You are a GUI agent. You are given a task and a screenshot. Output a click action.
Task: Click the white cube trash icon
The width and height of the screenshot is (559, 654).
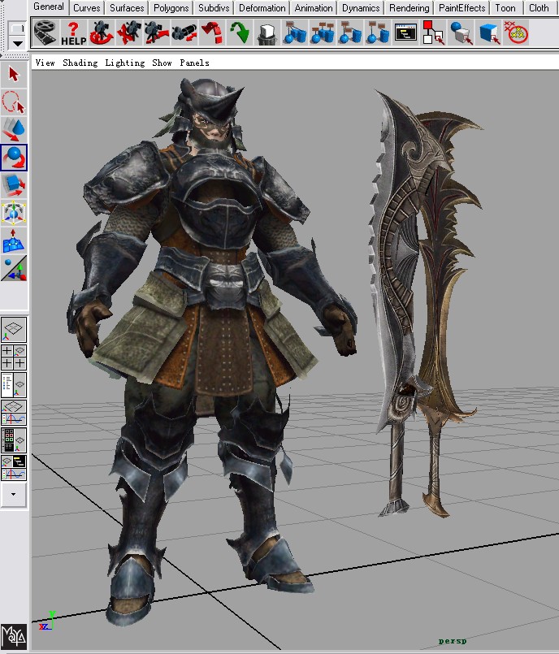(x=267, y=33)
